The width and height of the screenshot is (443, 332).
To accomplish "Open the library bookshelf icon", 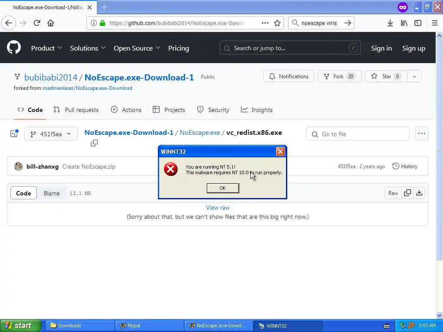I will [x=404, y=23].
